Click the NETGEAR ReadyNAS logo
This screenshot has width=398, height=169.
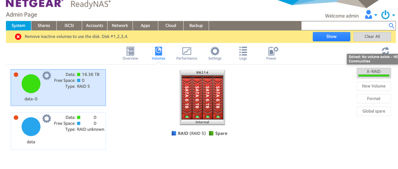point(58,4)
